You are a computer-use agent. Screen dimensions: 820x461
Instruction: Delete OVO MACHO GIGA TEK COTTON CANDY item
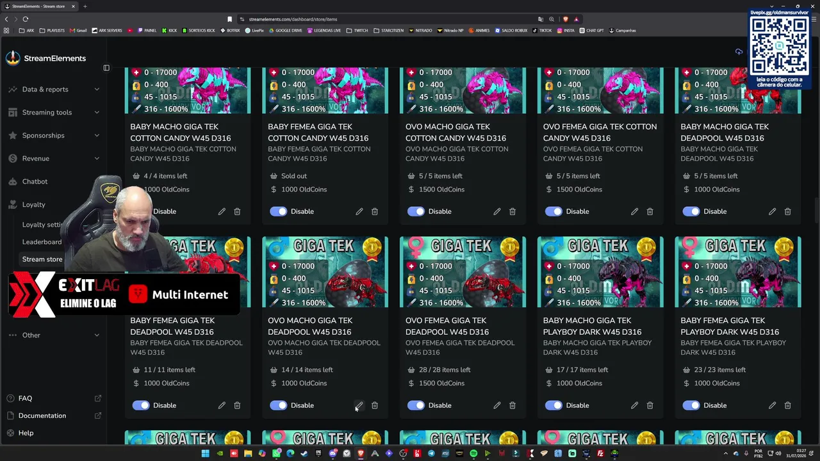pos(512,211)
